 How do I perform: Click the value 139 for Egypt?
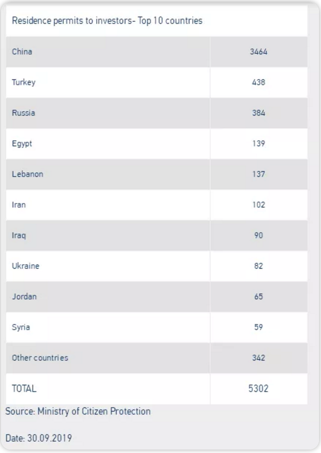[x=258, y=143]
